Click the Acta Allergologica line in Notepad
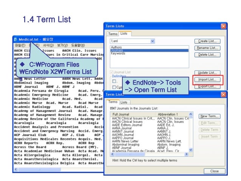This screenshot has width=241, height=181. (x=59, y=155)
